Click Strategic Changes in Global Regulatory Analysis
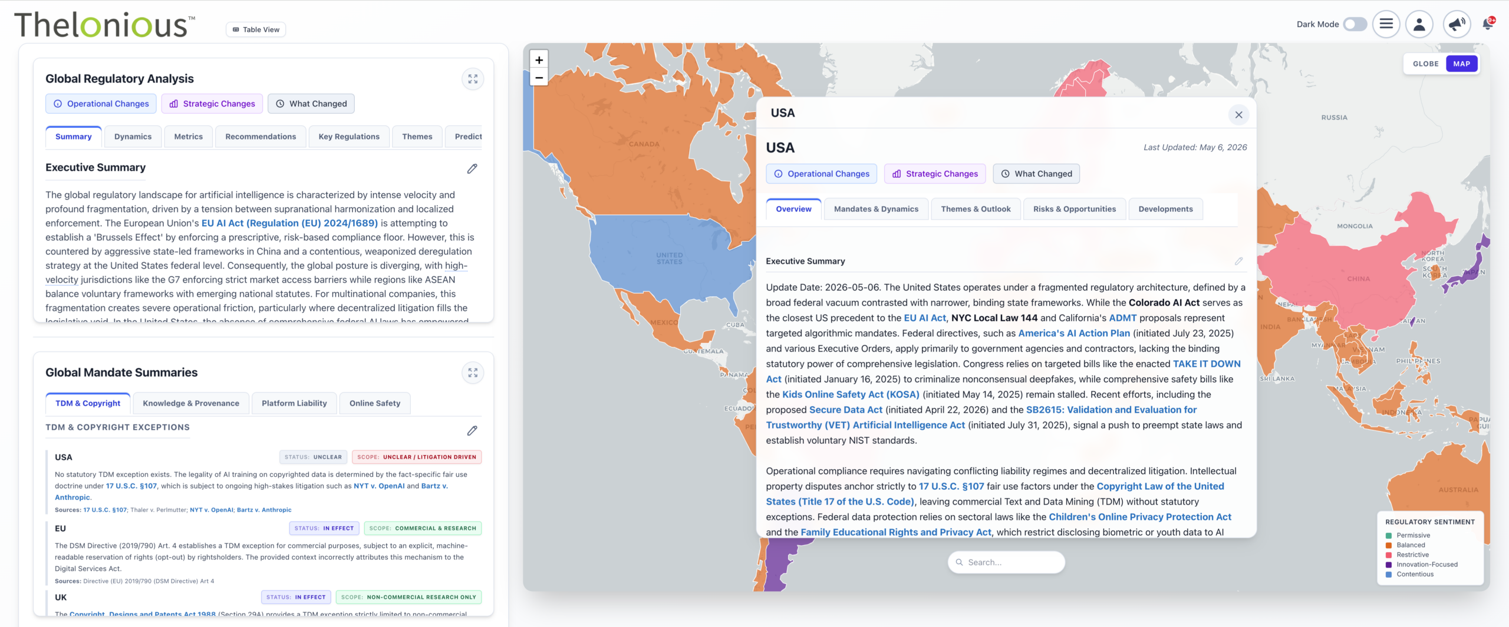The height and width of the screenshot is (627, 1509). coord(212,104)
